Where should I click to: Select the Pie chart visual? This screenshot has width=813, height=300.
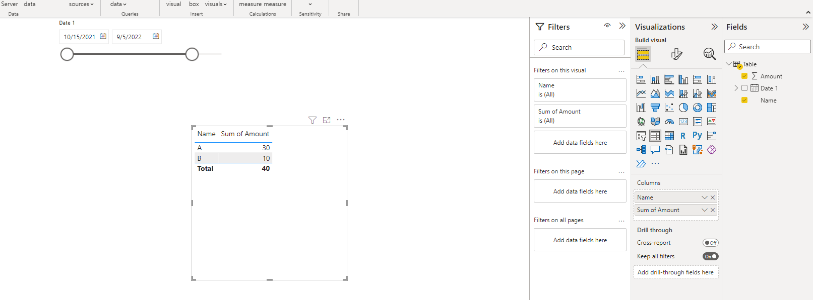(683, 108)
